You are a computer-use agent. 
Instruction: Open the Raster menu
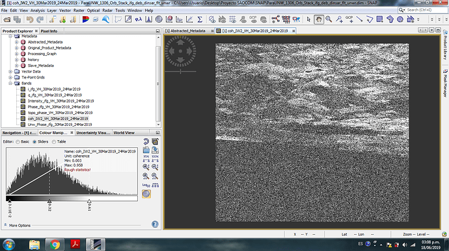[79, 10]
